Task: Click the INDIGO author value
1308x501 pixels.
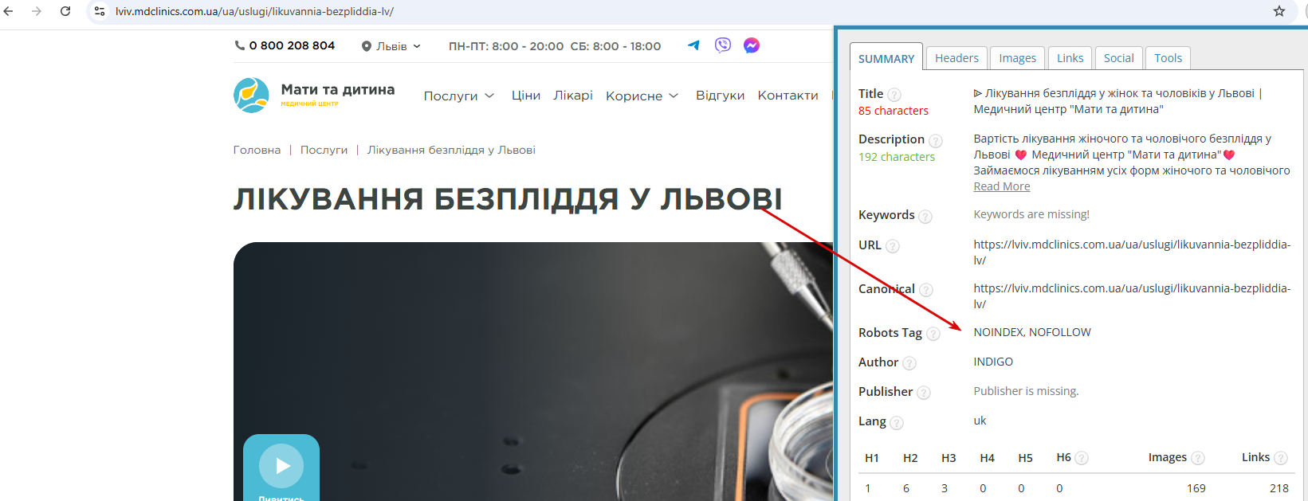Action: [993, 362]
